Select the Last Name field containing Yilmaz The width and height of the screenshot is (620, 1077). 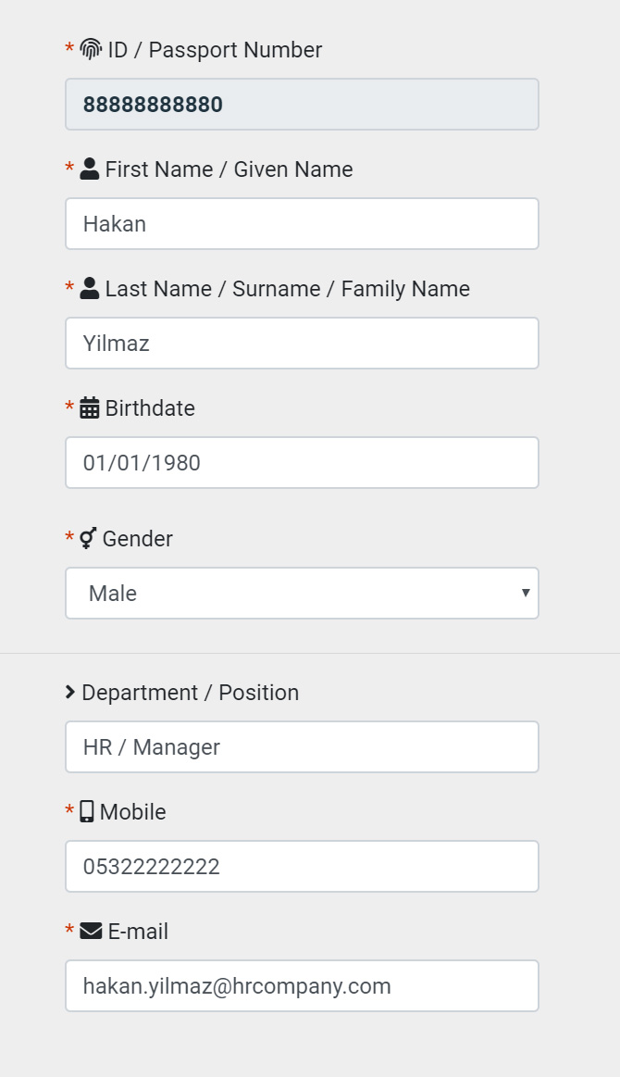click(x=302, y=344)
